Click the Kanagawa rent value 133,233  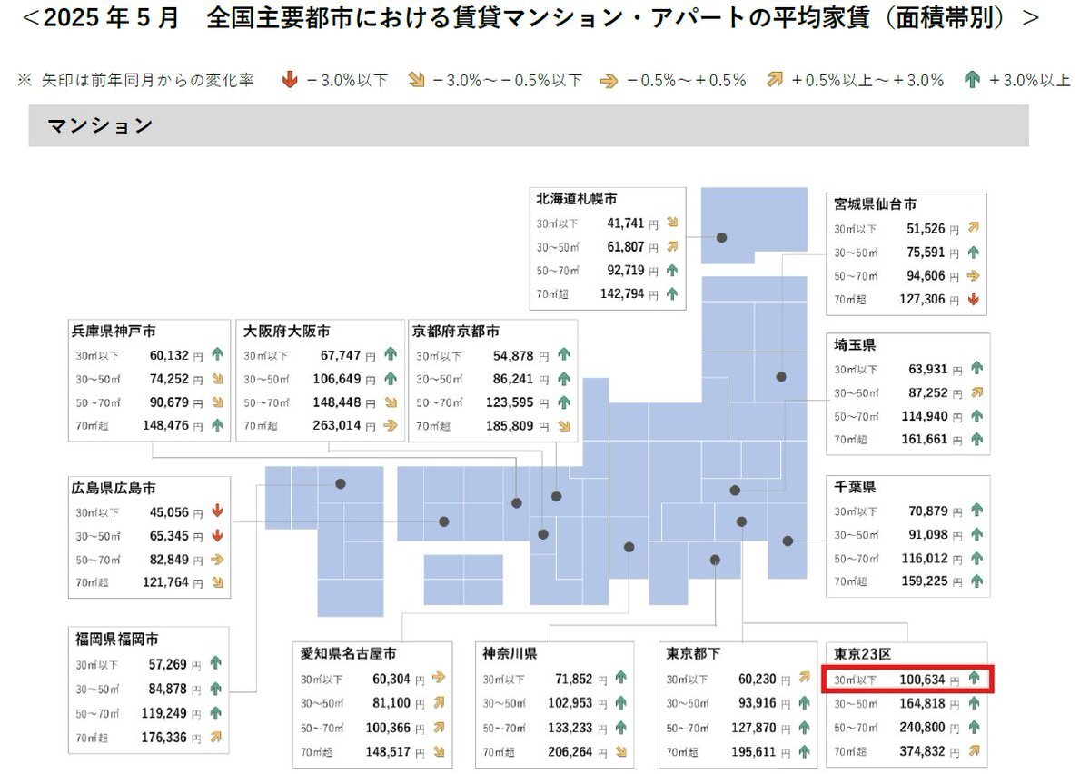(569, 727)
